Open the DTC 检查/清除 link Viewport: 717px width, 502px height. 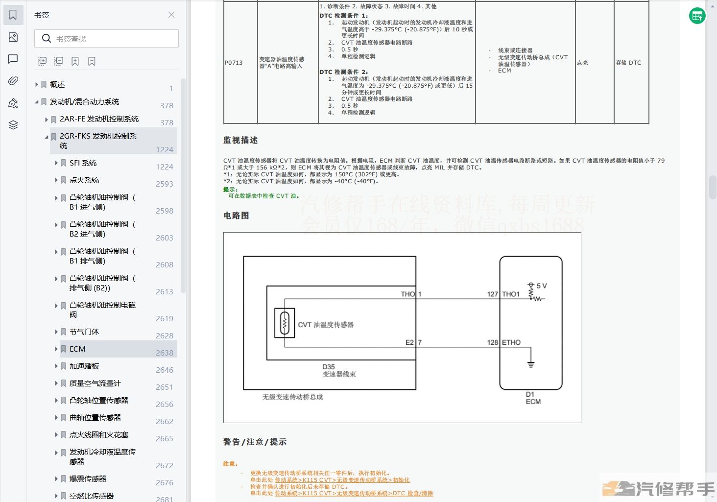[x=354, y=493]
